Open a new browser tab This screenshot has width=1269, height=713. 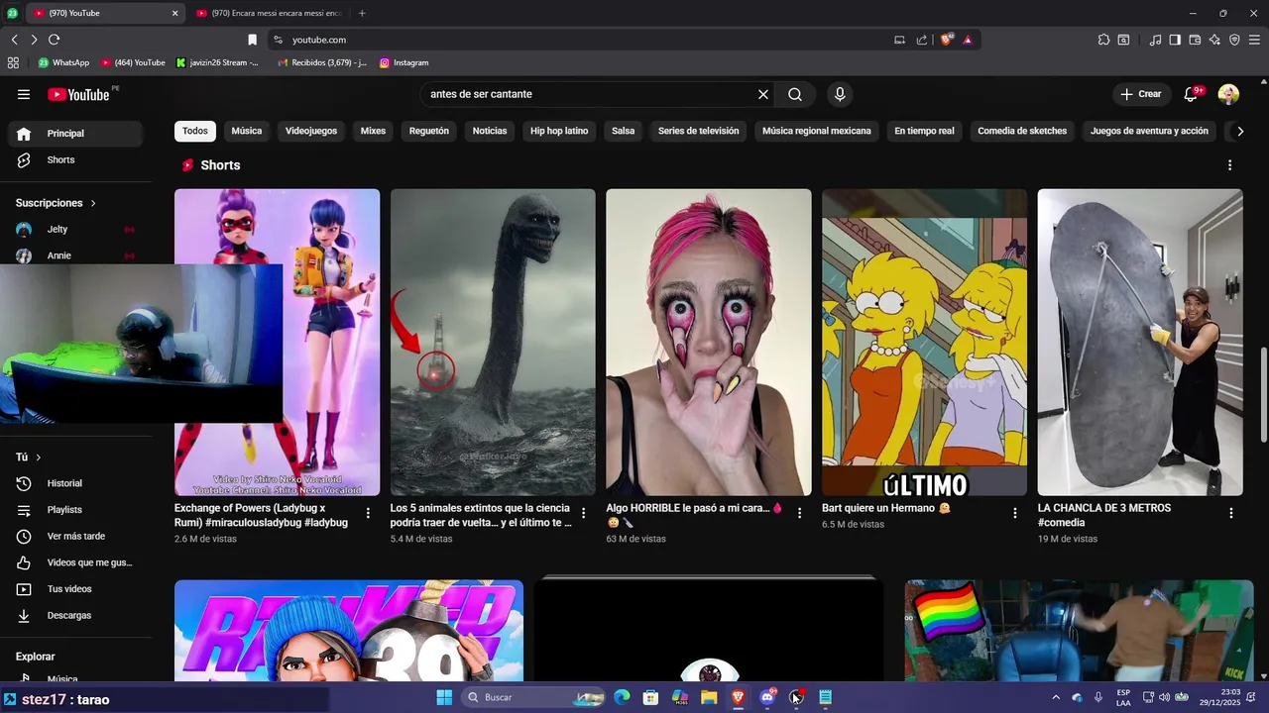362,13
